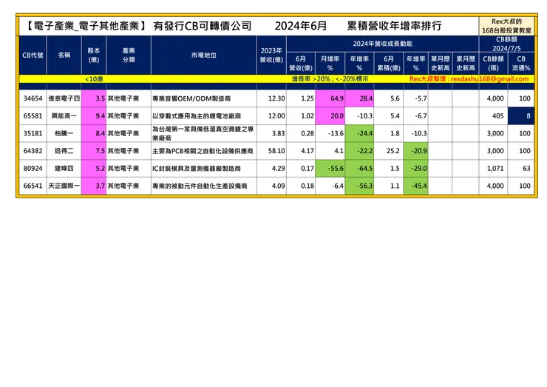Click the green cell -64.5
Viewport: 547px width, 387px height.
click(359, 169)
